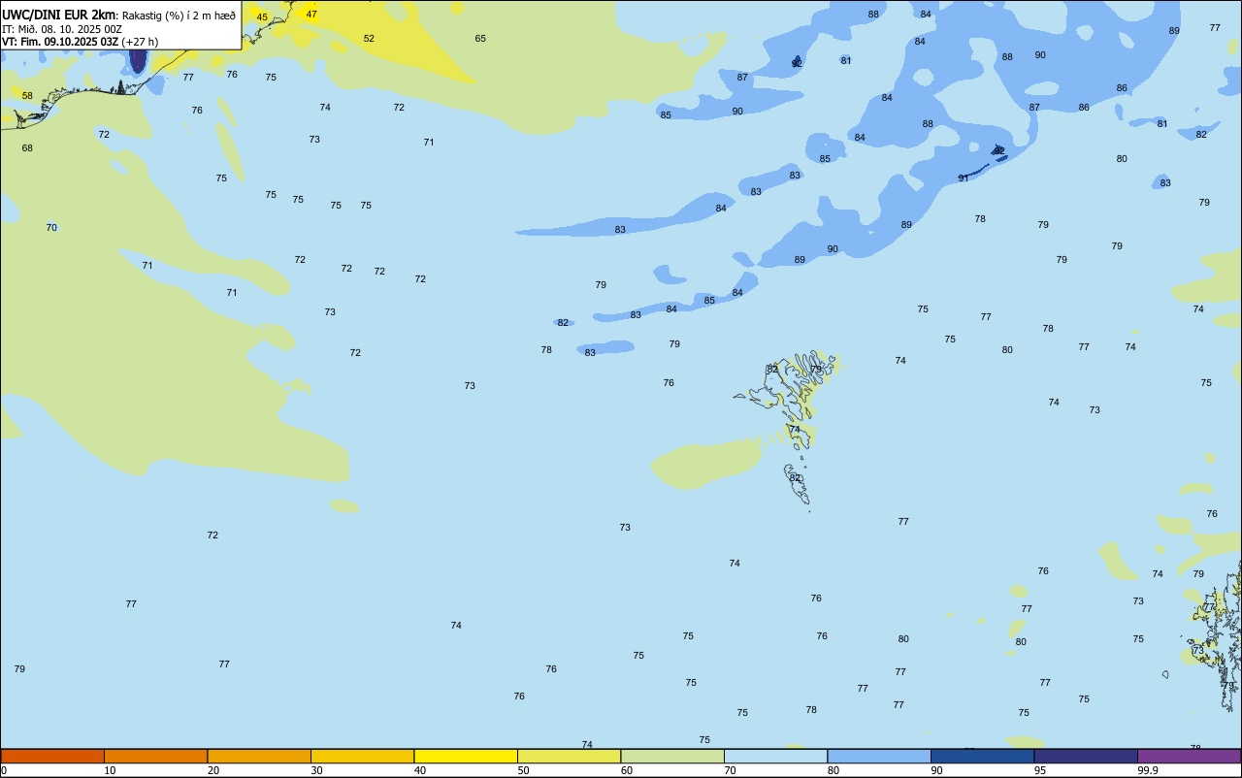Select the map value 52
1242x778 pixels.
point(369,39)
